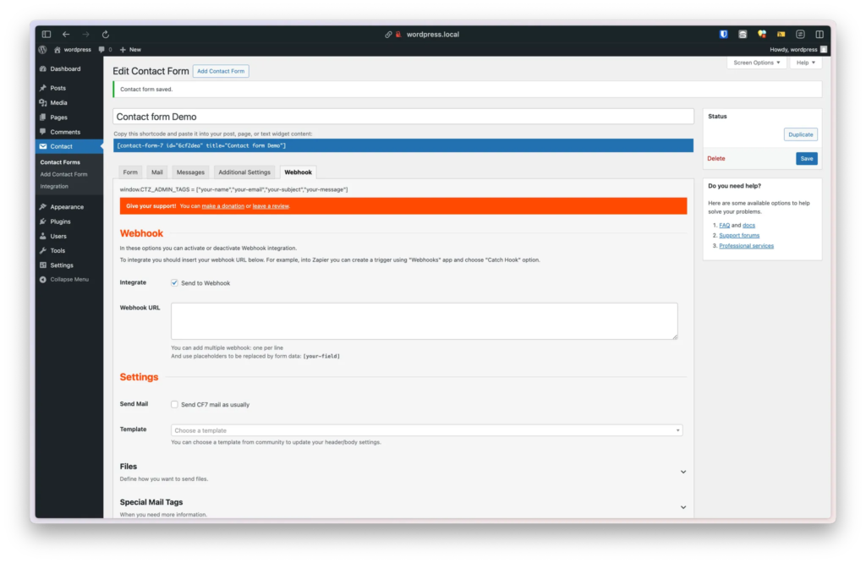Image resolution: width=866 pixels, height=563 pixels.
Task: Click the Collapse Menu arrow icon
Action: click(x=43, y=279)
